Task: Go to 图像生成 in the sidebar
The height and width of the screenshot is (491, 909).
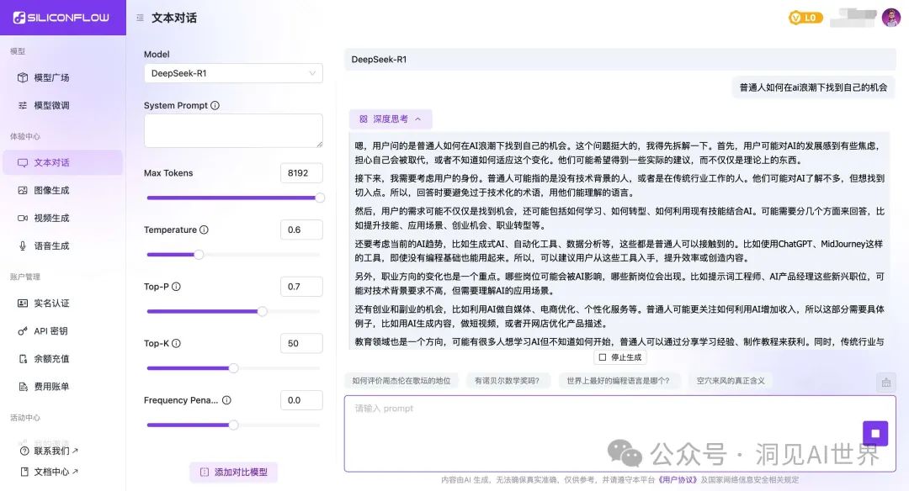Action: point(51,190)
